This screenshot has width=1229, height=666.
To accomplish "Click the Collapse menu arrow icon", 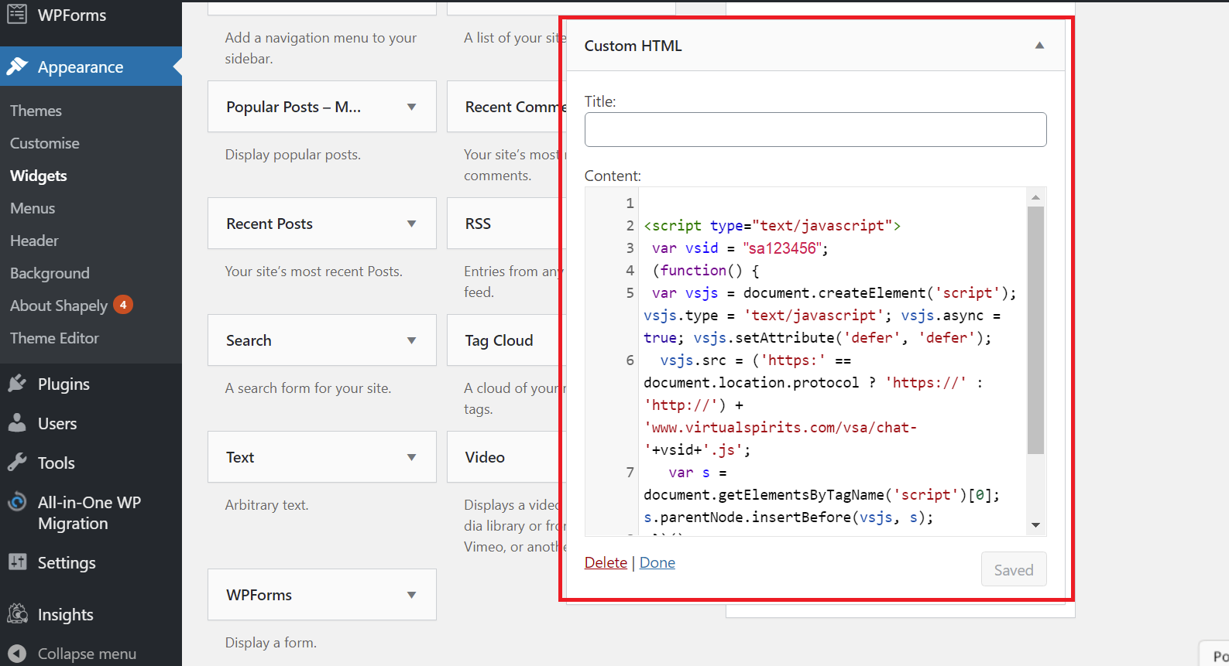I will [x=17, y=654].
